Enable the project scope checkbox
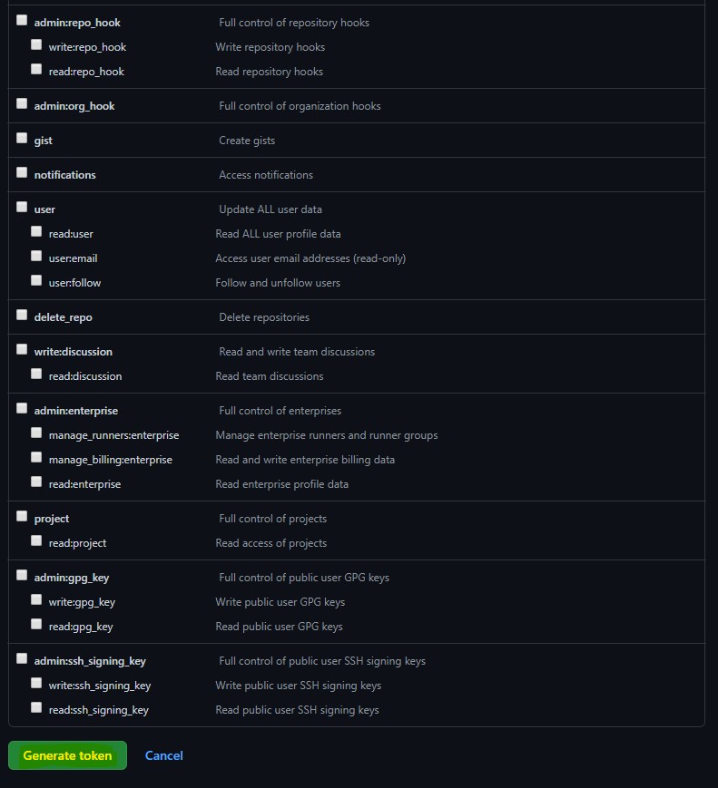The height and width of the screenshot is (788, 718). (22, 516)
